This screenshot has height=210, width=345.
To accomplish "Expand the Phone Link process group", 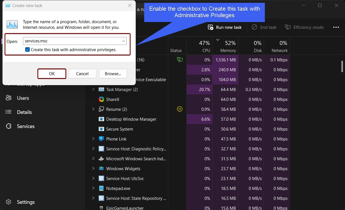I will [93, 139].
